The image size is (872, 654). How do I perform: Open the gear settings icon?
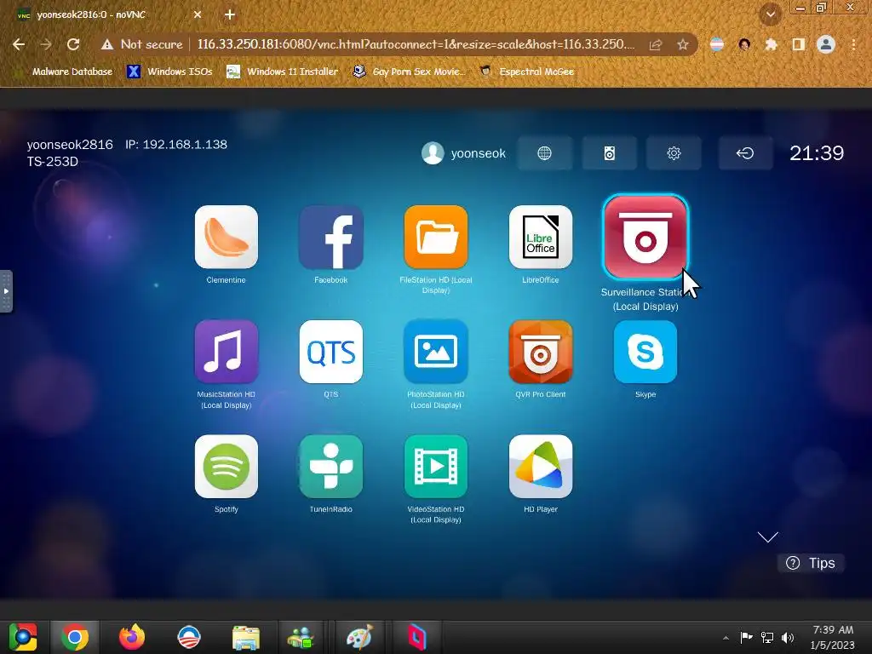tap(674, 153)
